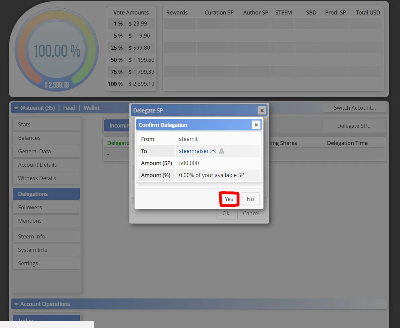Viewport: 400px width, 328px height.
Task: Click the 500.000 Amount (SP) value
Action: click(189, 163)
